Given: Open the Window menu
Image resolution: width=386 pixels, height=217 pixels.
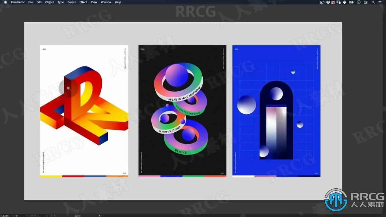Looking at the screenshot, I should click(106, 2).
